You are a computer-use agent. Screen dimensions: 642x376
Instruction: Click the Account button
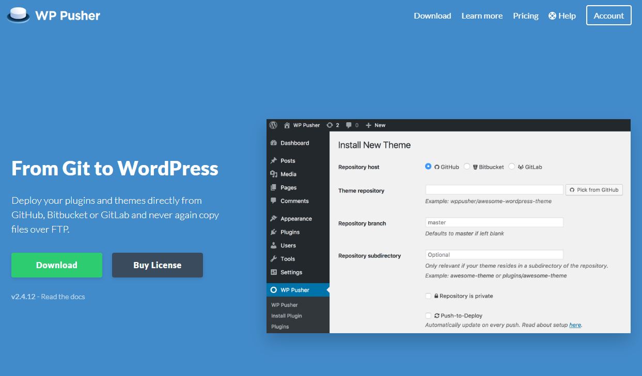tap(609, 15)
